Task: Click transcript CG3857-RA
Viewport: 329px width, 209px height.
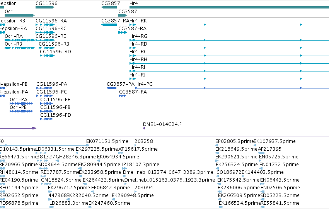Action: [109, 25]
